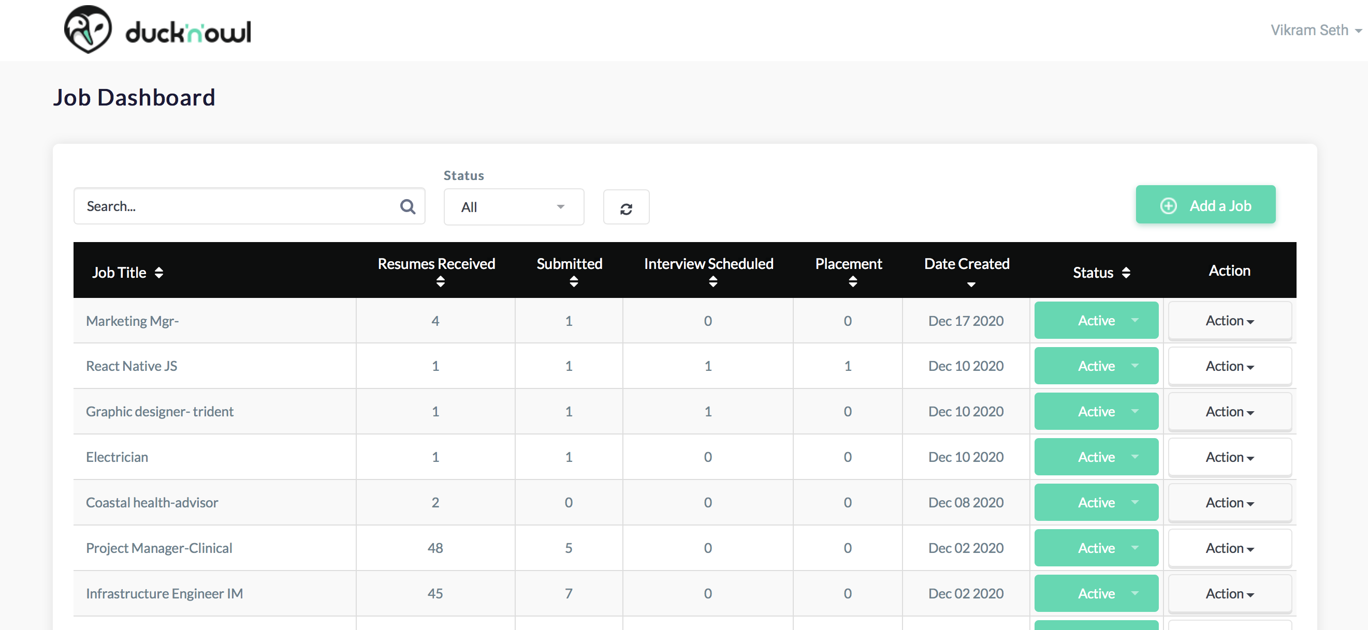
Task: Open the Project Manager-Clinical job posting
Action: click(x=159, y=548)
